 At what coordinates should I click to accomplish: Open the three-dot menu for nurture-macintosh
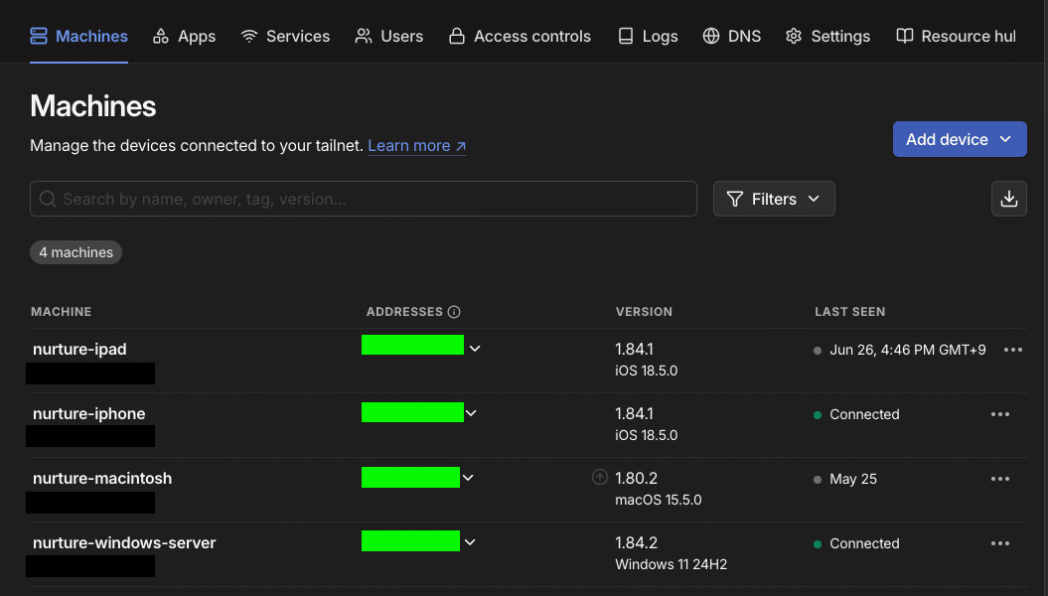point(999,479)
